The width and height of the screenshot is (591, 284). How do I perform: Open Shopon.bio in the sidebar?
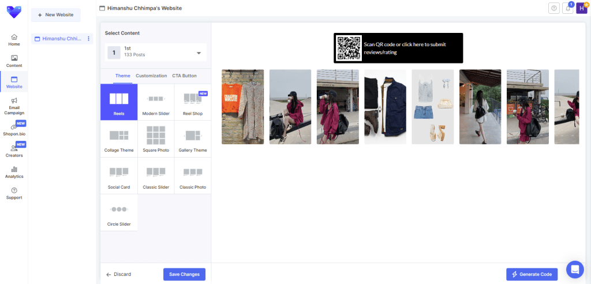coord(14,130)
